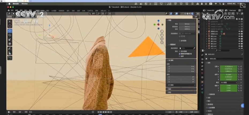This screenshot has height=115, width=249.
Task: Select the 3D Cursor tool
Action: click(10, 26)
